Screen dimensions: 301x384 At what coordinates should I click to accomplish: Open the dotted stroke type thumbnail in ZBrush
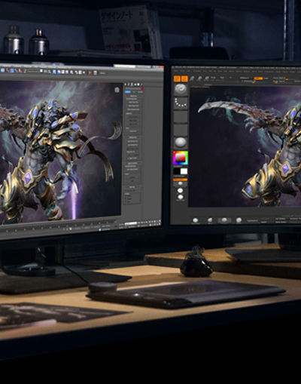(x=181, y=103)
